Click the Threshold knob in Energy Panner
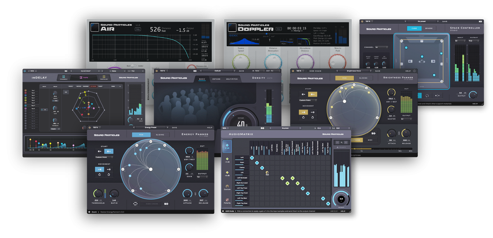This screenshot has width=493, height=238. pyautogui.click(x=99, y=194)
